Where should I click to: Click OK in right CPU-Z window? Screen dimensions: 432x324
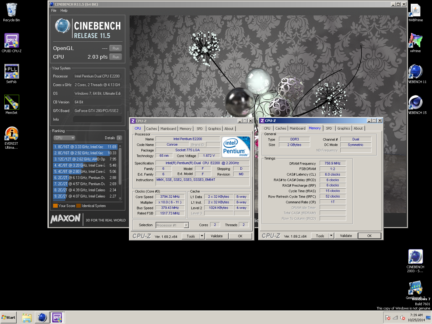pos(369,236)
